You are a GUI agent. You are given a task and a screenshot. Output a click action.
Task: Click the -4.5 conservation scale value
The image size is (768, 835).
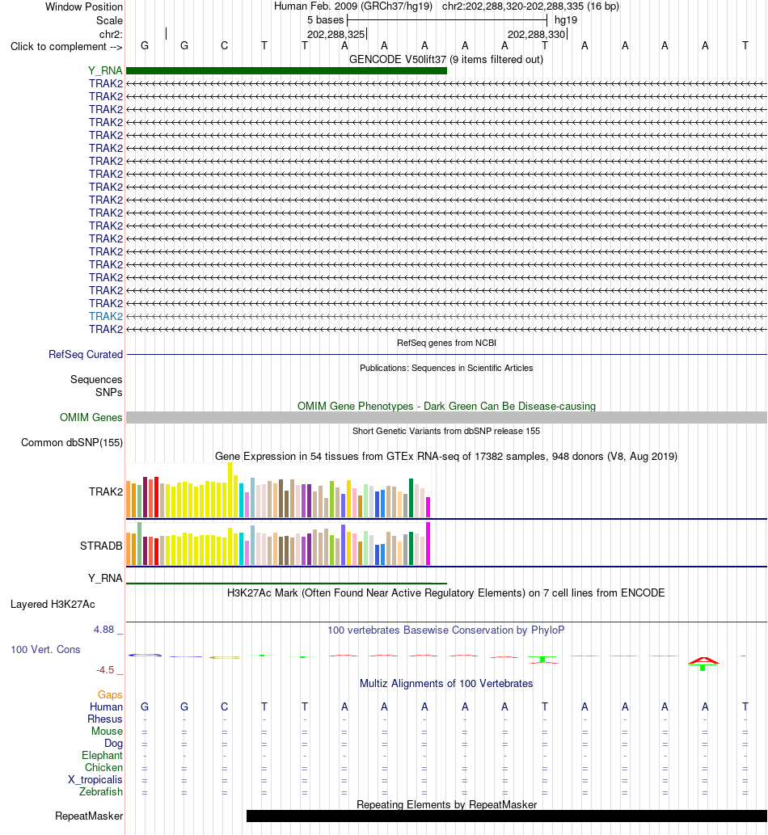coord(105,670)
